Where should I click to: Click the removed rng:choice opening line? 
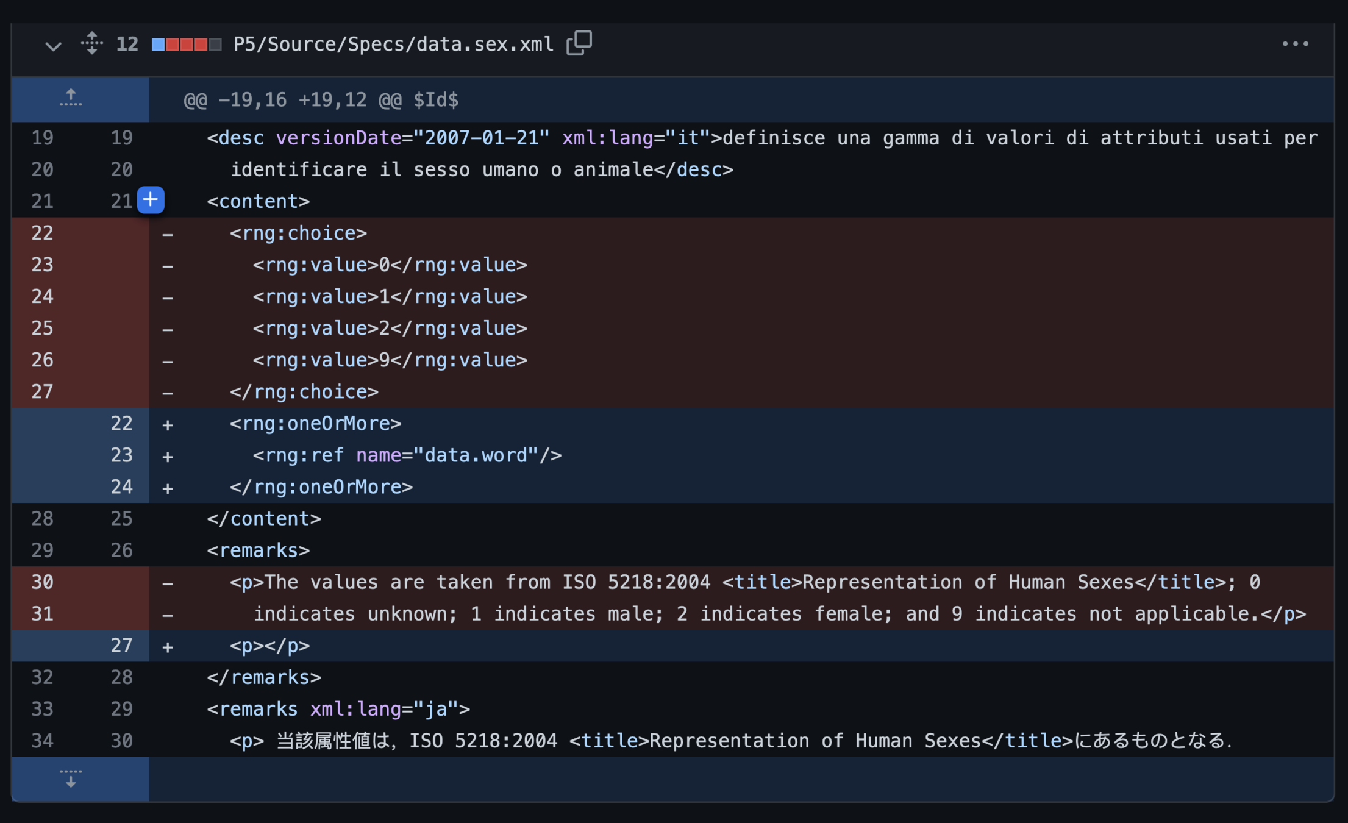pos(298,233)
